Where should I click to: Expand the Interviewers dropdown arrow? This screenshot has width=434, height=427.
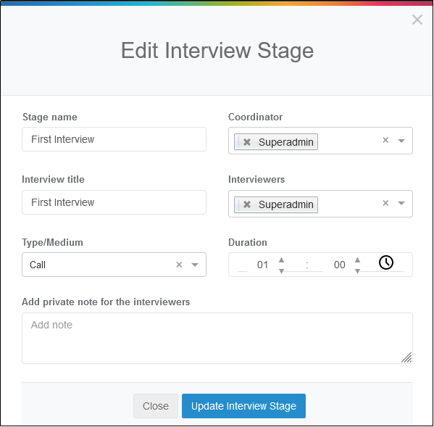pos(401,203)
